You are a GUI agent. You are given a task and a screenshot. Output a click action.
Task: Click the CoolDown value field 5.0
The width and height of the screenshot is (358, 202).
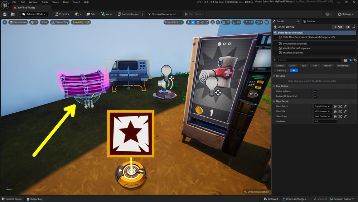pyautogui.click(x=325, y=122)
